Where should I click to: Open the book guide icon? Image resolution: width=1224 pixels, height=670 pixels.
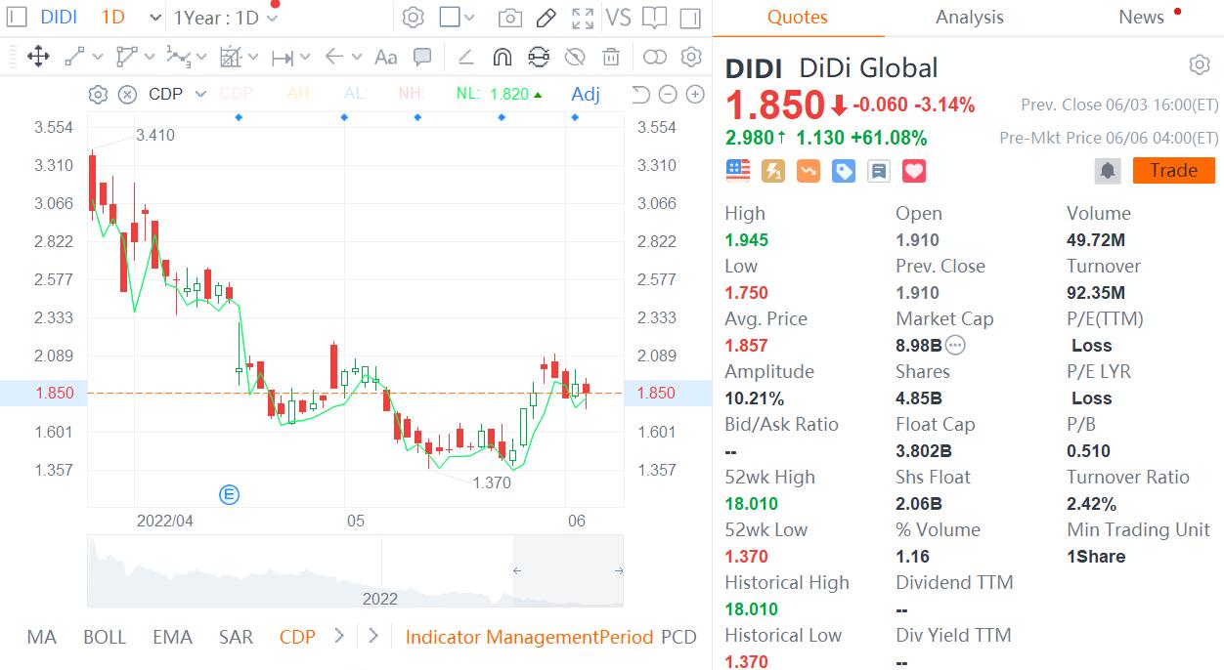coord(654,18)
